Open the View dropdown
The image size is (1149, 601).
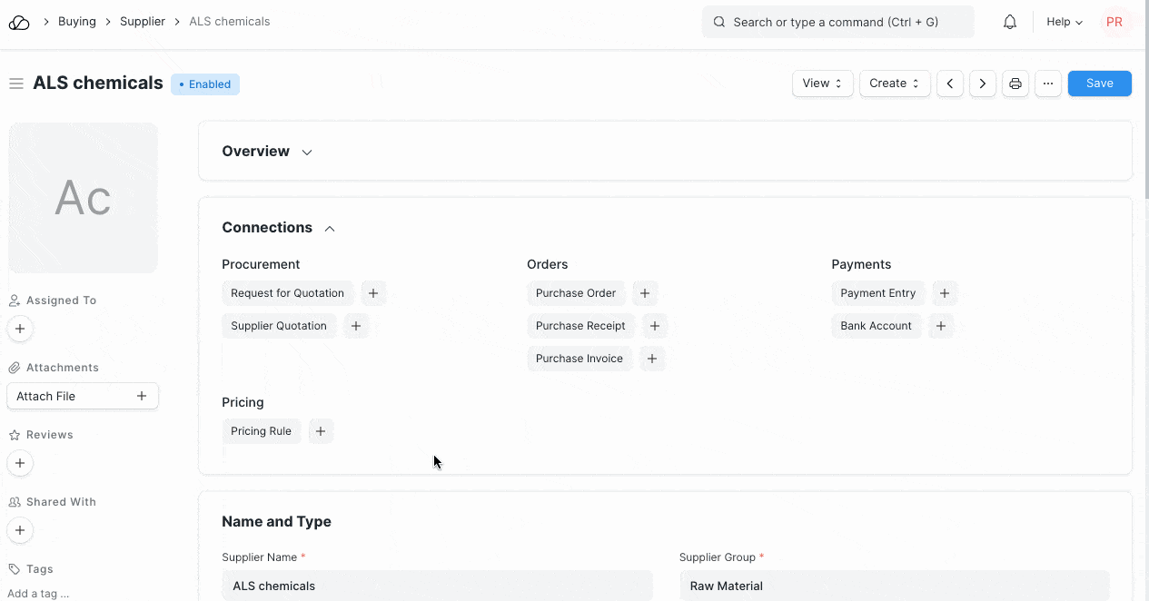click(x=822, y=84)
